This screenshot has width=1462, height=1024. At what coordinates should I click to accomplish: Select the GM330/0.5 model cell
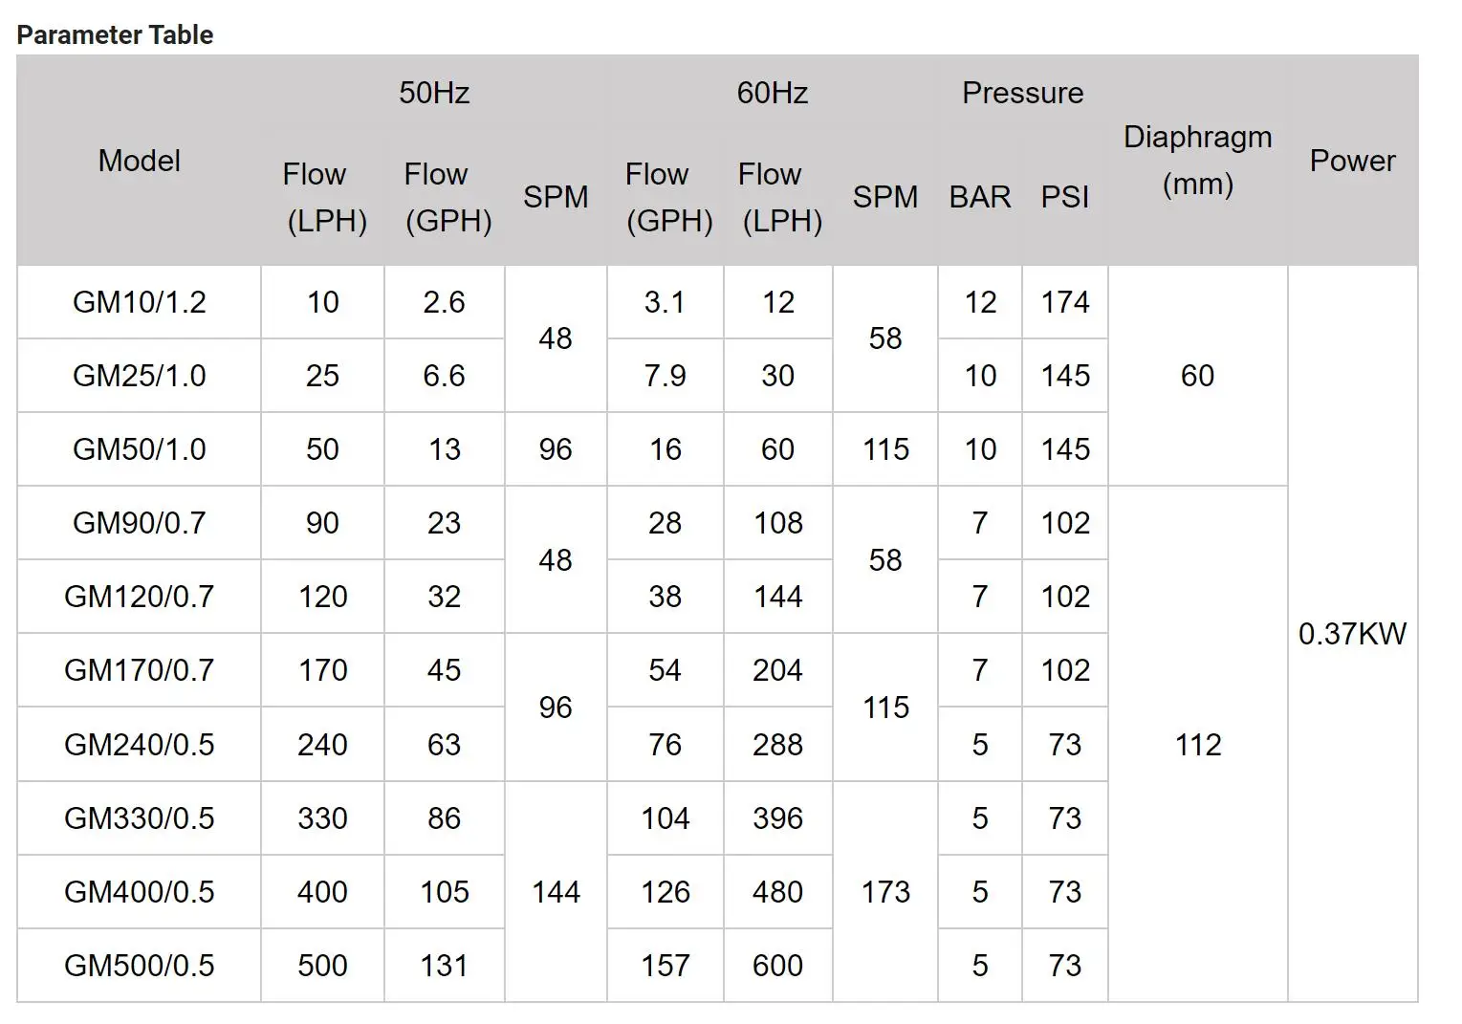point(140,818)
